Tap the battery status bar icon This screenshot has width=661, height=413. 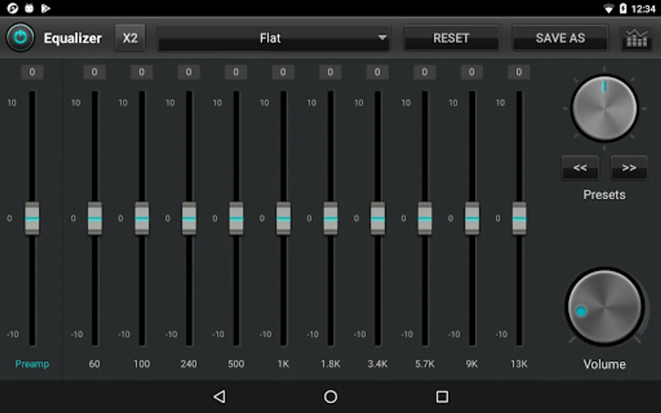click(x=623, y=8)
